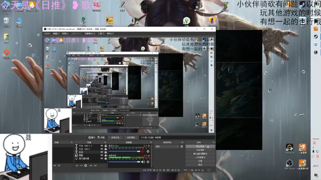This screenshot has height=180, width=321.
Task: Open the 工具(T) menu in OBS
Action: point(101,34)
